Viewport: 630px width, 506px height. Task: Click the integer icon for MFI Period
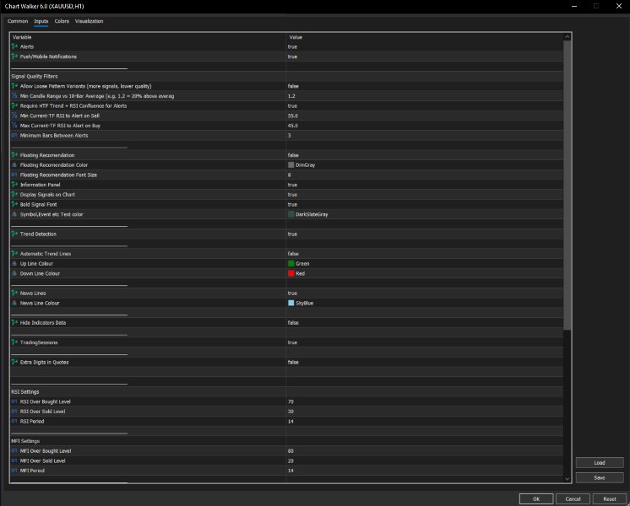click(14, 471)
